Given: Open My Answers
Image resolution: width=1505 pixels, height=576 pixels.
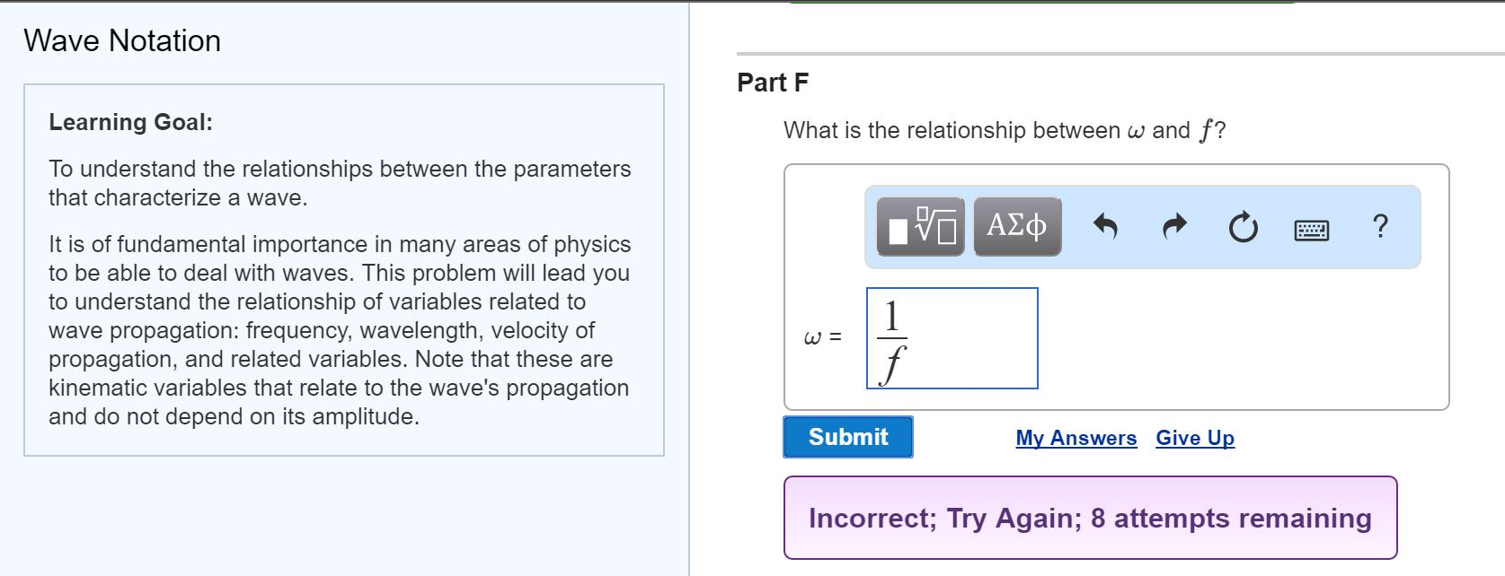Looking at the screenshot, I should click(x=1075, y=438).
